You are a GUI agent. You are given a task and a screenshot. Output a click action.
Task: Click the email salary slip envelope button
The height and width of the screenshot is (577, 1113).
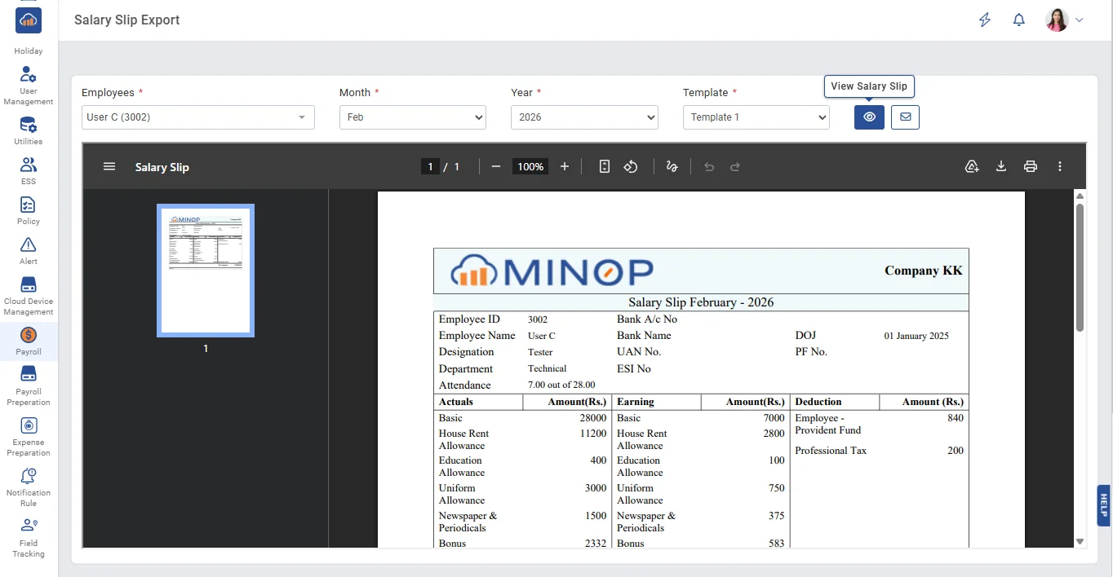coord(905,117)
